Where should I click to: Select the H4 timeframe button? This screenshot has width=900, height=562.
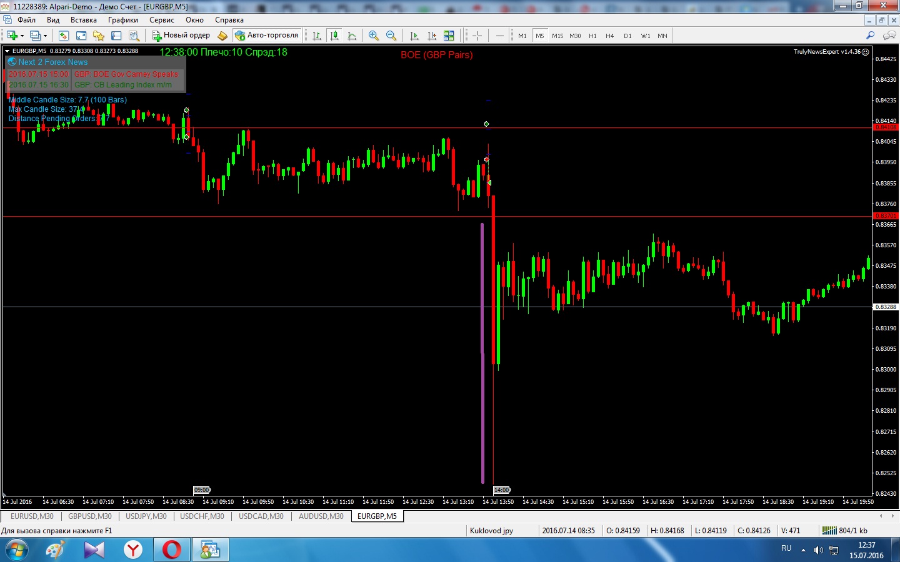click(610, 36)
